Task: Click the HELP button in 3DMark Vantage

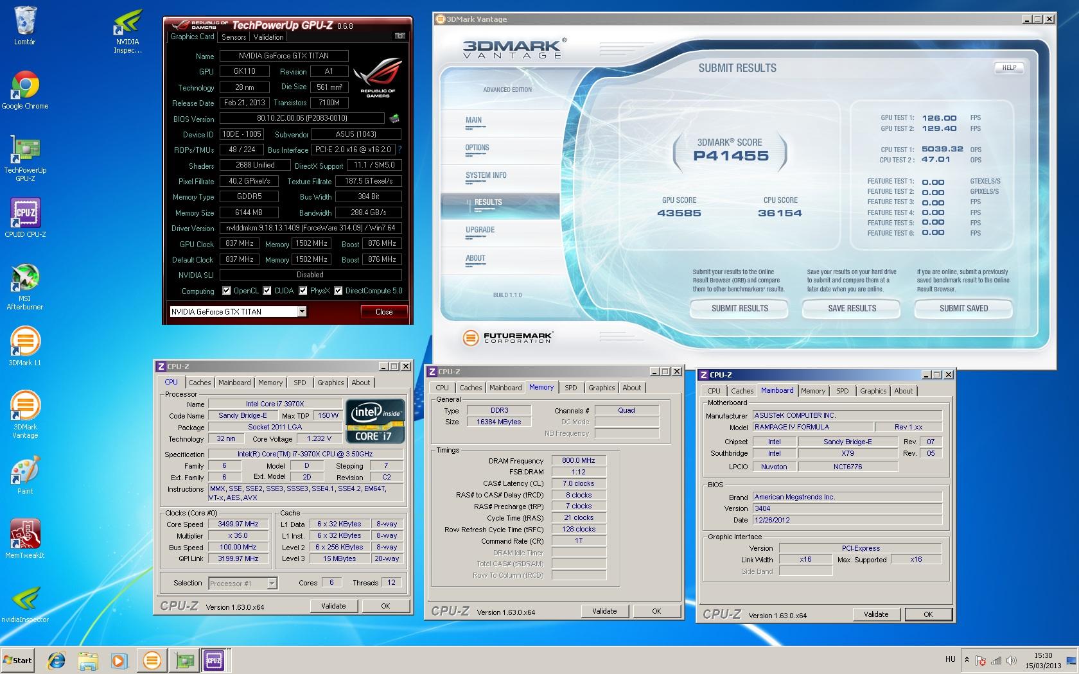Action: pyautogui.click(x=1009, y=67)
